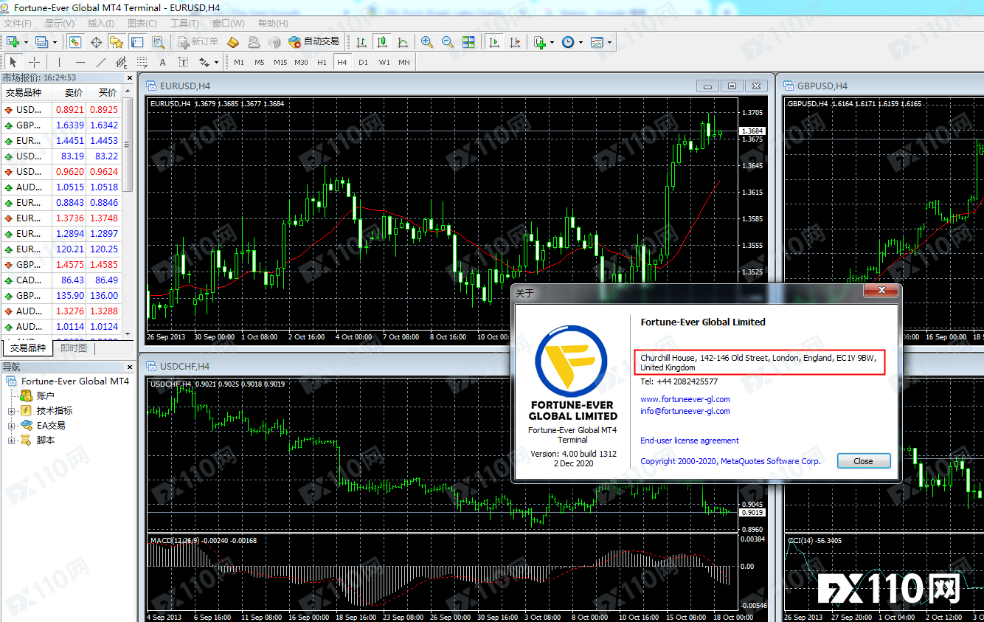
Task: Switch timeframe to MN
Action: 404,62
